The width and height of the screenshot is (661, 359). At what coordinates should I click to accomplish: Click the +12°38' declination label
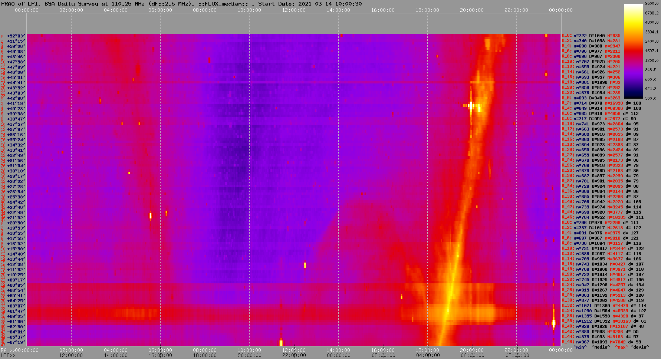pos(16,264)
